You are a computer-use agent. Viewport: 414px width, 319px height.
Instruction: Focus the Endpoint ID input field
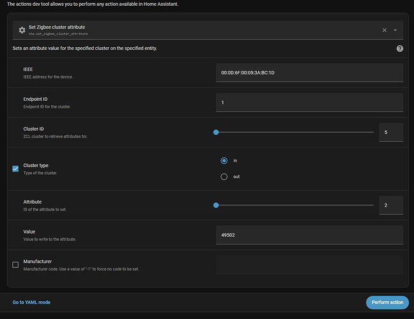tap(309, 102)
